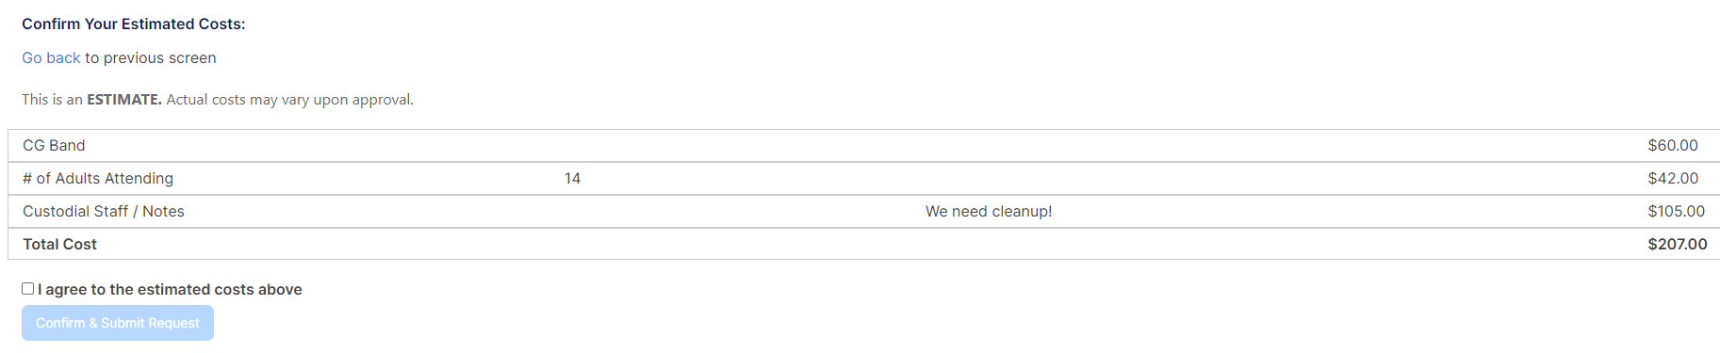
Task: Click the Go back link
Action: (51, 57)
